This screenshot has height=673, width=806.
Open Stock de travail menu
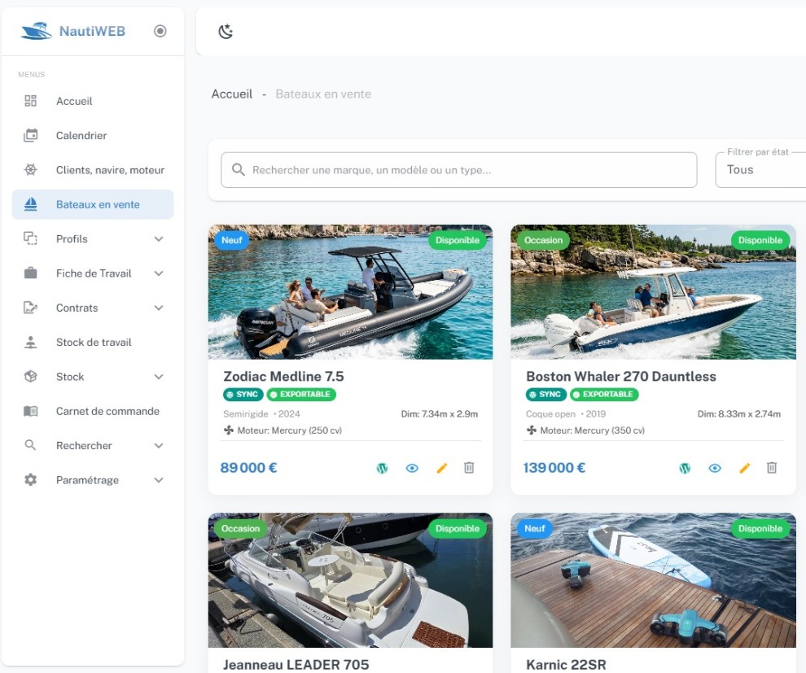click(93, 342)
